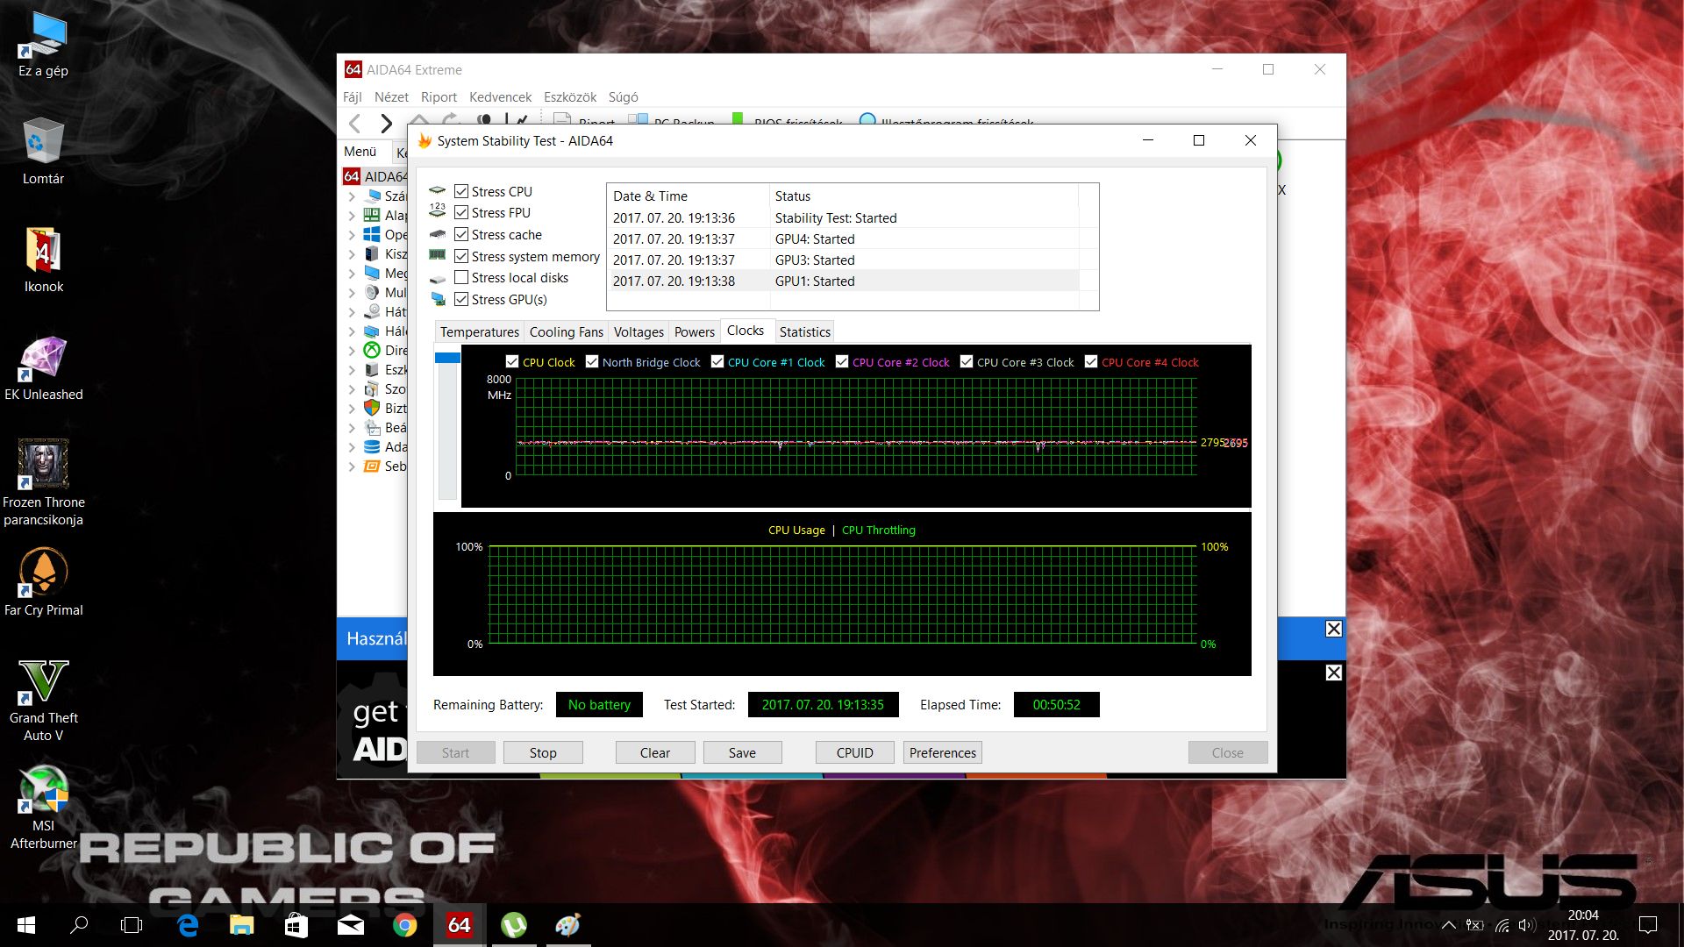1684x947 pixels.
Task: Open File Explorer from the taskbar
Action: pos(241,925)
